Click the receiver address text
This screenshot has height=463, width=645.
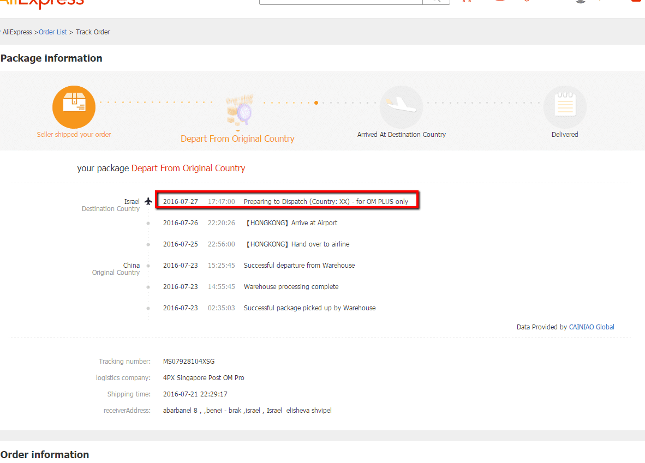(x=247, y=410)
